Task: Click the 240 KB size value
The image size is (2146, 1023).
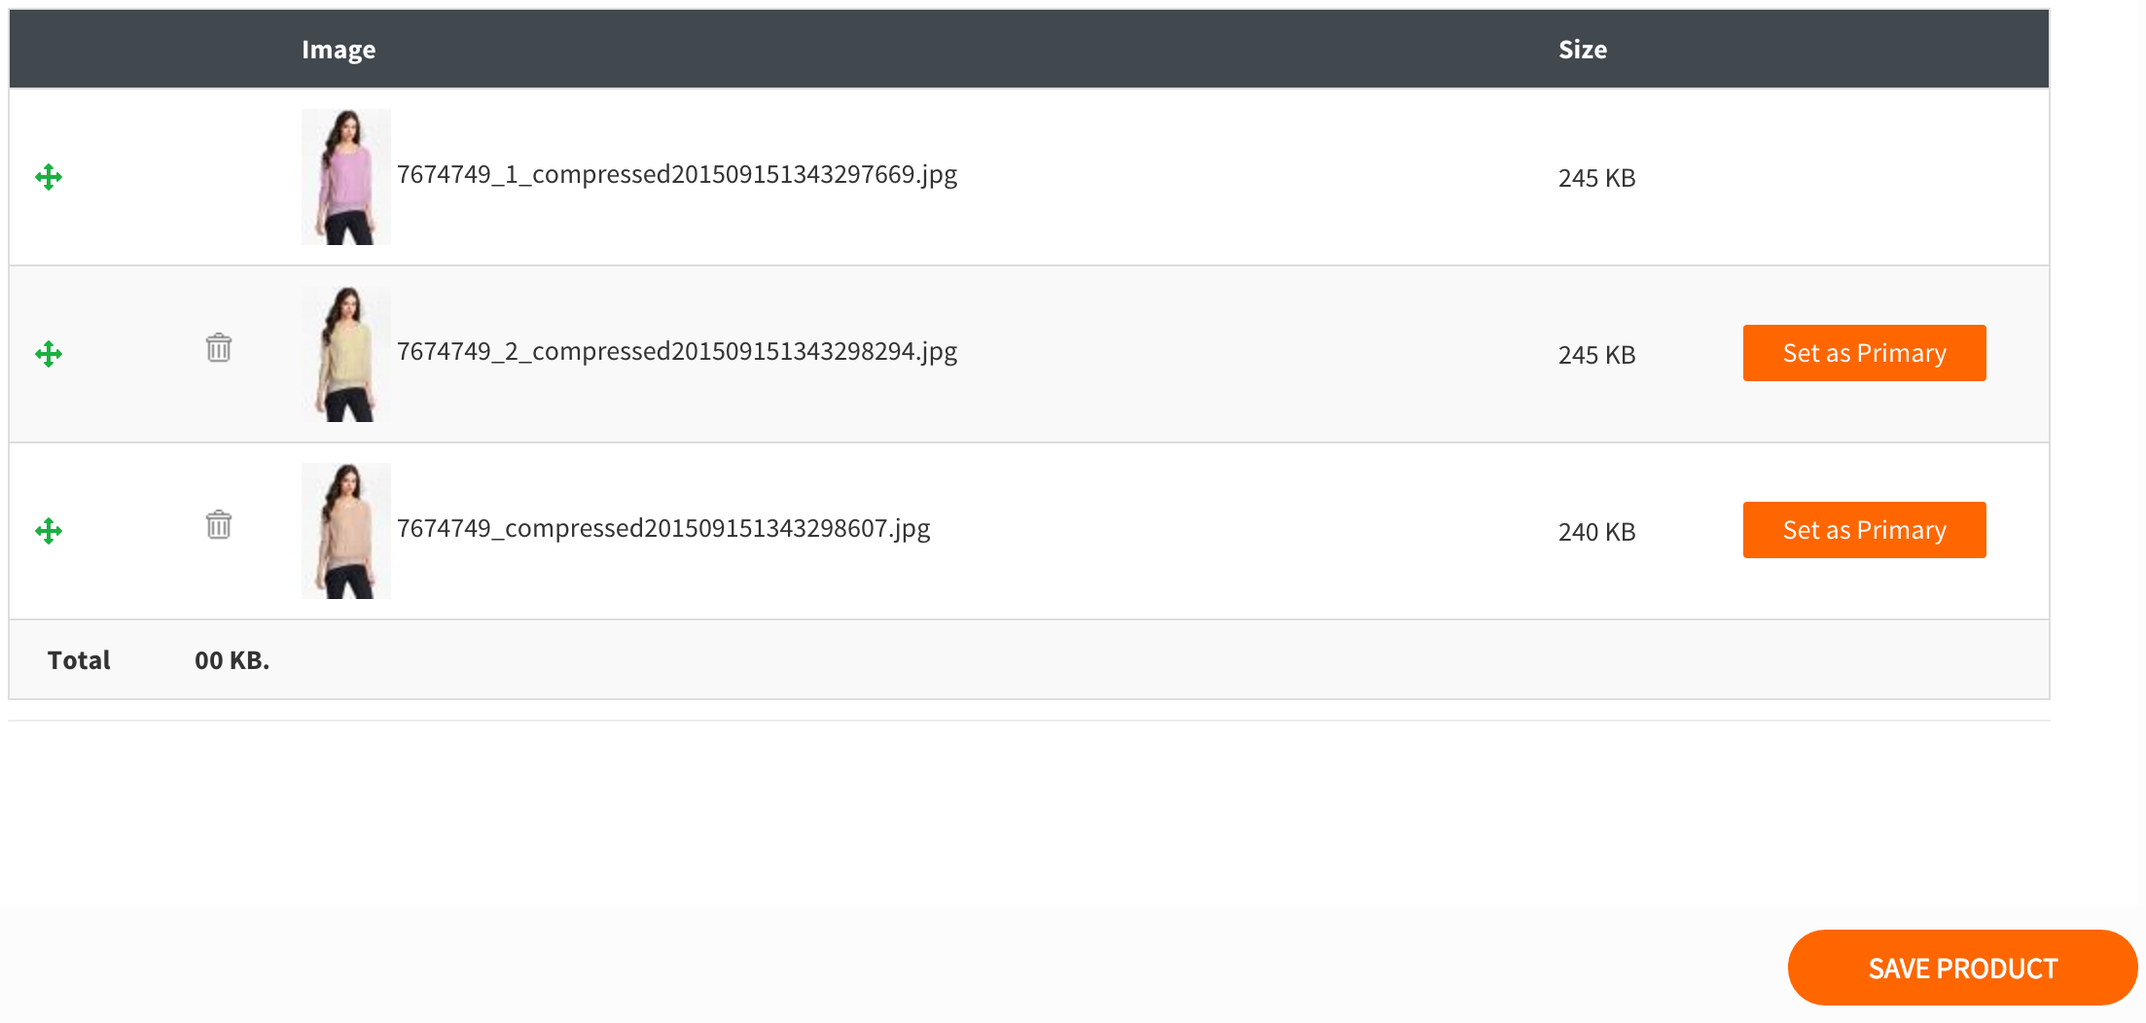Action: (1596, 532)
